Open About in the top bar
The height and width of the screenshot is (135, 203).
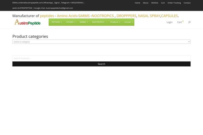(145, 3)
